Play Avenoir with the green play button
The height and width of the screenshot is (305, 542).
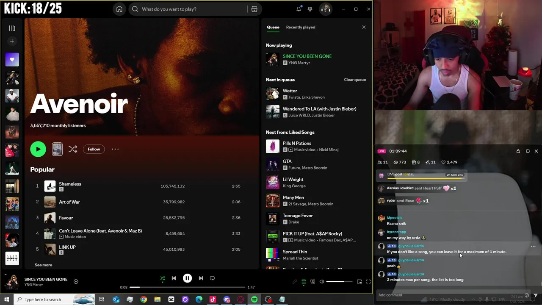pos(38,149)
